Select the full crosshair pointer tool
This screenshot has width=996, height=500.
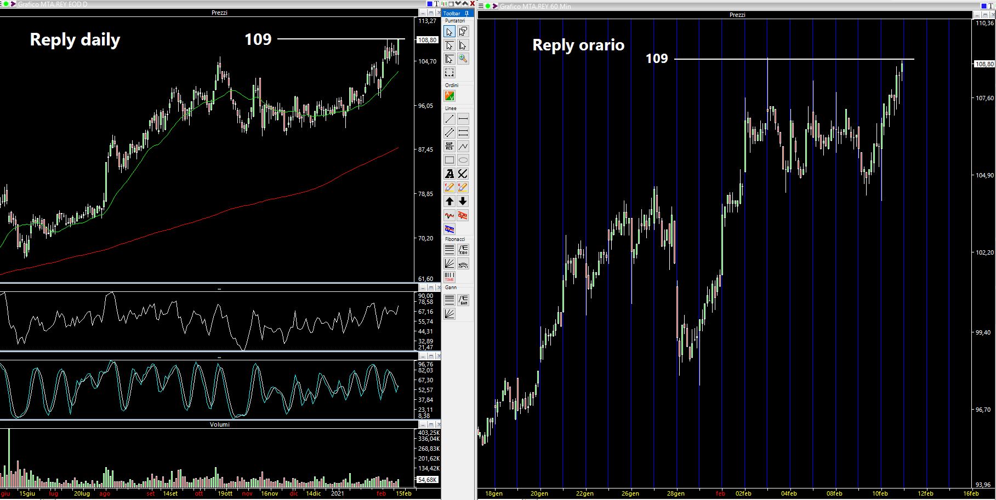pos(449,59)
